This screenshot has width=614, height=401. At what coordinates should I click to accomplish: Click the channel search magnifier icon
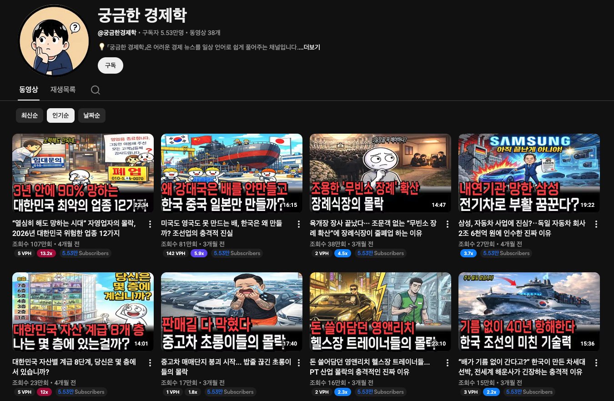click(96, 90)
